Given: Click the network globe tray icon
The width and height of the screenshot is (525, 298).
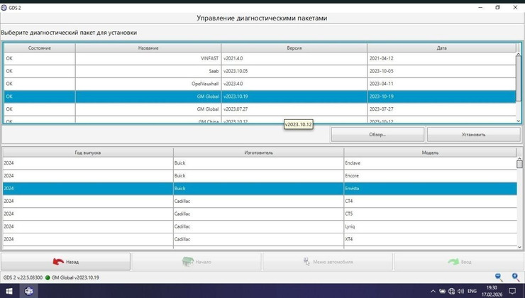Looking at the screenshot, I should (451, 291).
